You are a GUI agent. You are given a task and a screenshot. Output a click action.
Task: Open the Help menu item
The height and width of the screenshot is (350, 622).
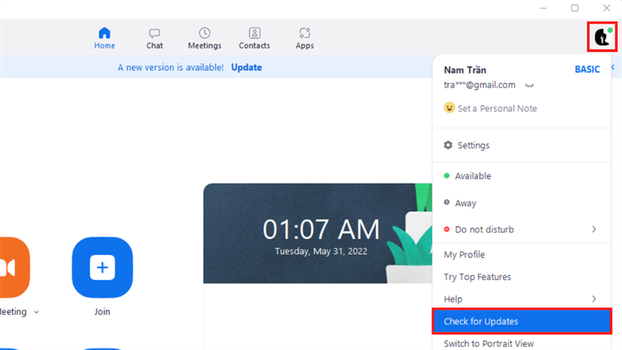(522, 299)
